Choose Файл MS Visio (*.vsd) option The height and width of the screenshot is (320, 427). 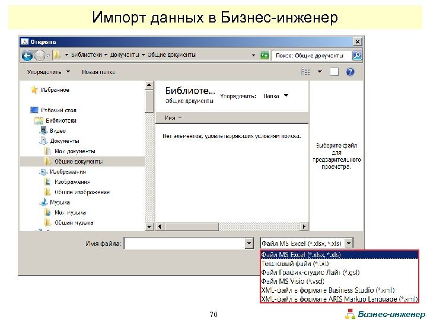pos(339,281)
